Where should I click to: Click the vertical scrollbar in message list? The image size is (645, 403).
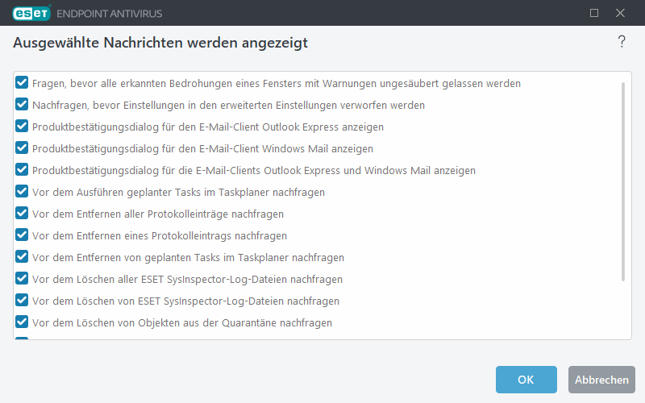point(622,181)
